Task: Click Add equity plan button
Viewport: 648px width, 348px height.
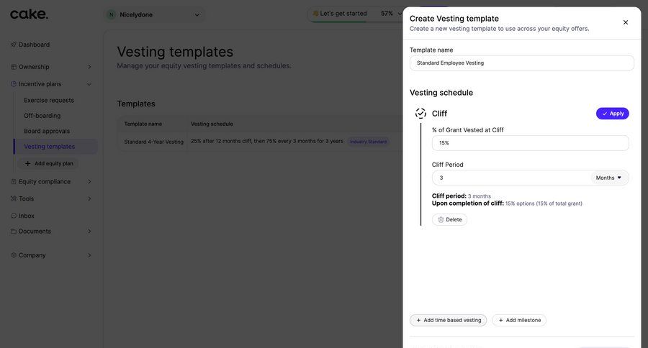Action: (49, 163)
